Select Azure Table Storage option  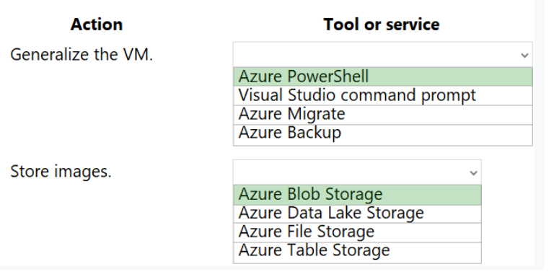357,252
